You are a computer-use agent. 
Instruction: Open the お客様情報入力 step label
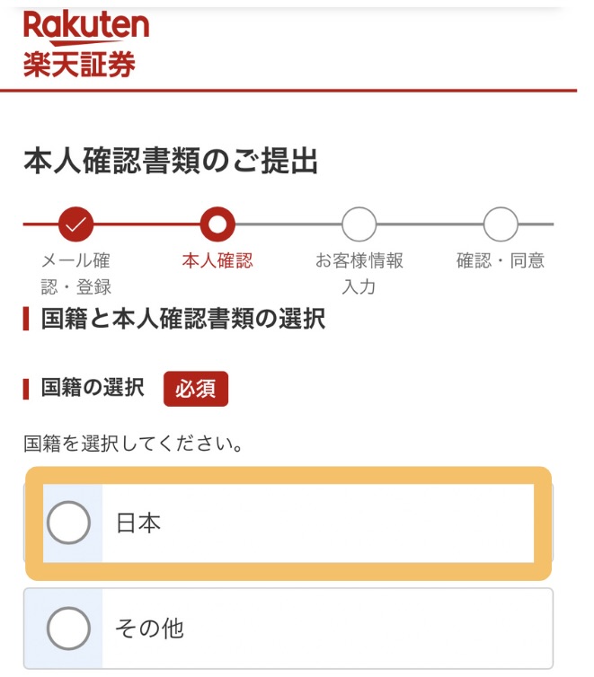pos(359,274)
